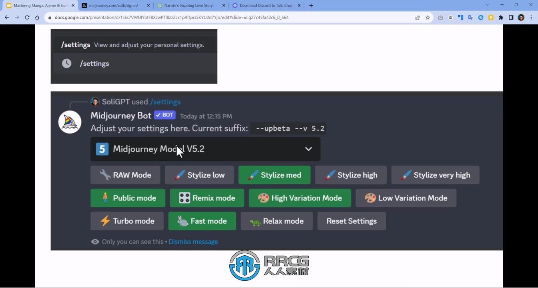Enable High Variation Mode
This screenshot has width=538, height=288.
pos(300,198)
